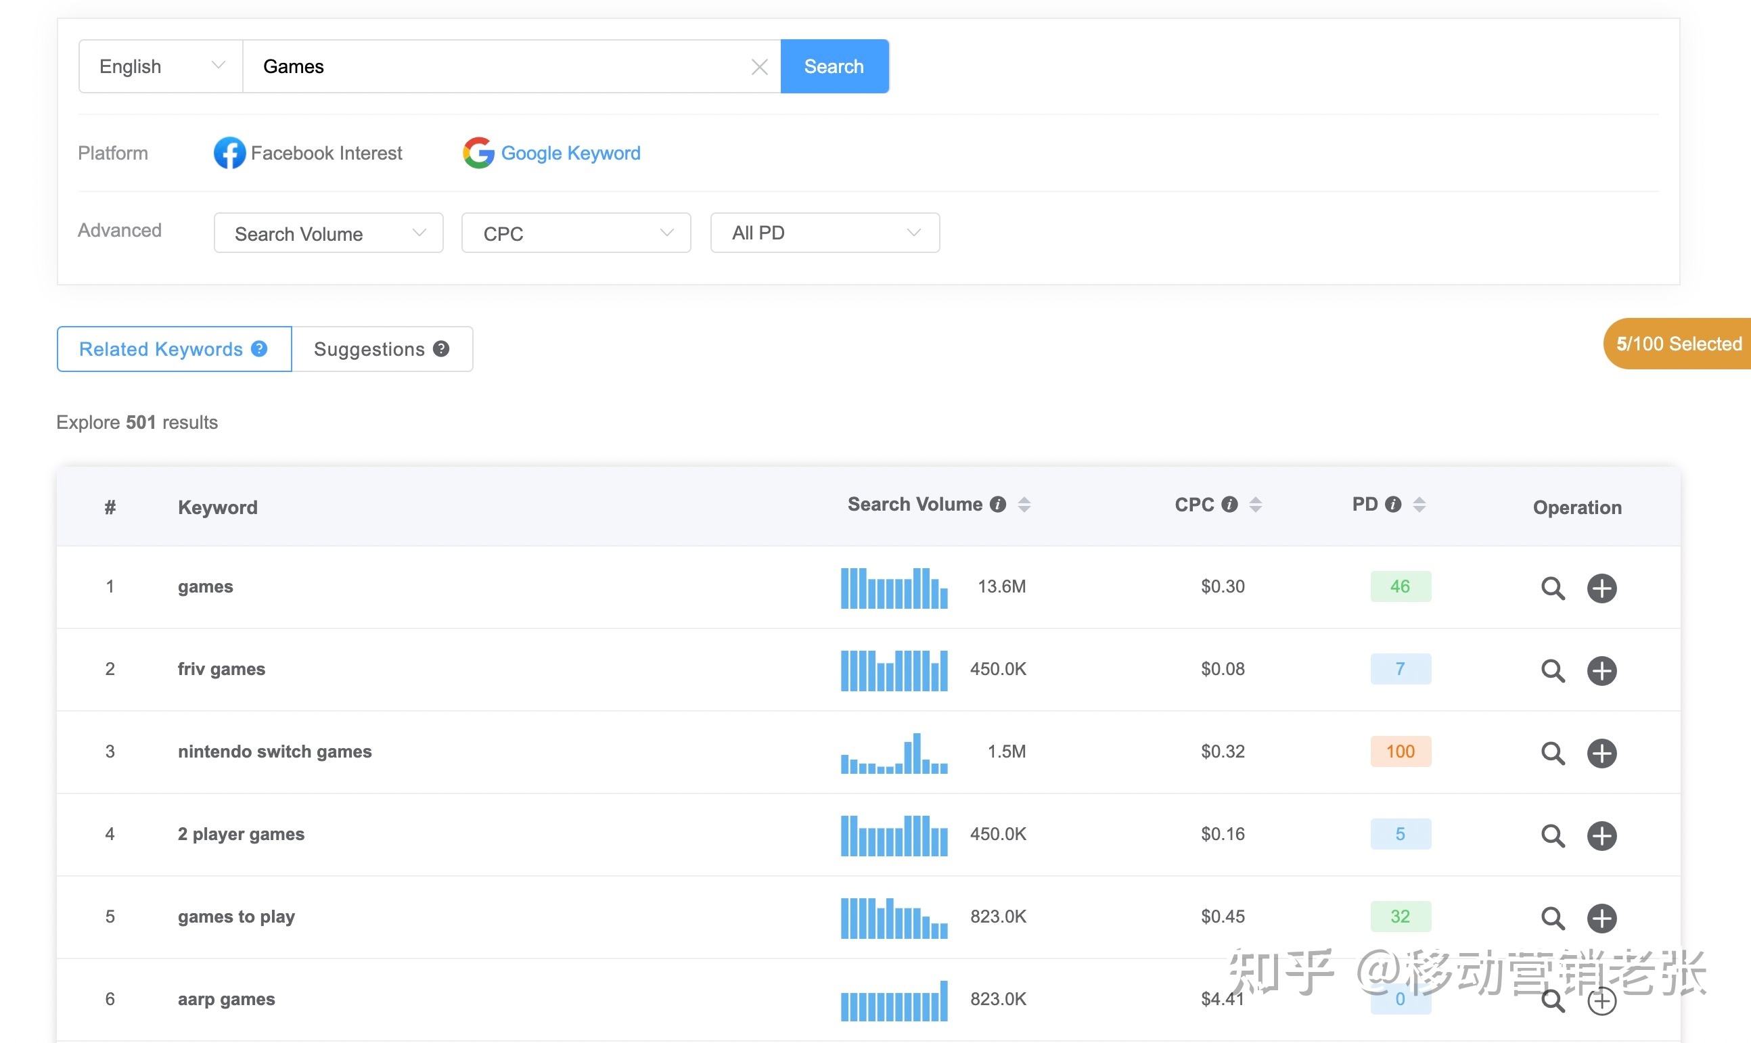Screen dimensions: 1751x1043
Task: Switch to the Related Keywords tab
Action: 175,348
